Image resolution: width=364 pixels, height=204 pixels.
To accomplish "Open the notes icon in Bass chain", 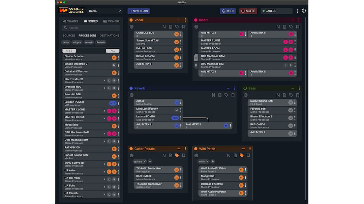I will (x=284, y=95).
